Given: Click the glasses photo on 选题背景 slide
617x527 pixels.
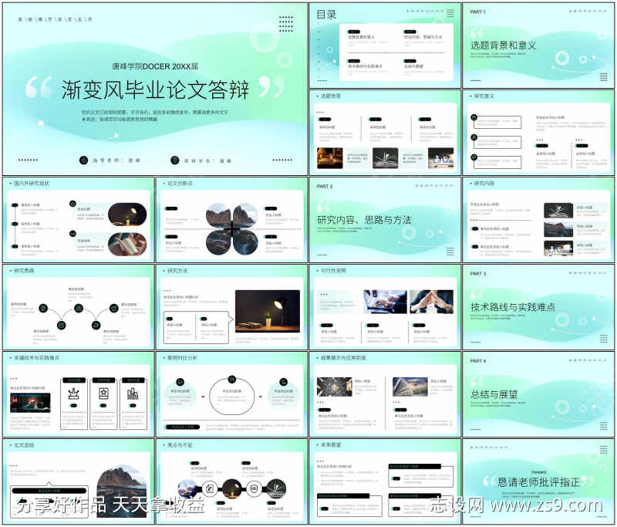Looking at the screenshot, I should click(x=440, y=158).
